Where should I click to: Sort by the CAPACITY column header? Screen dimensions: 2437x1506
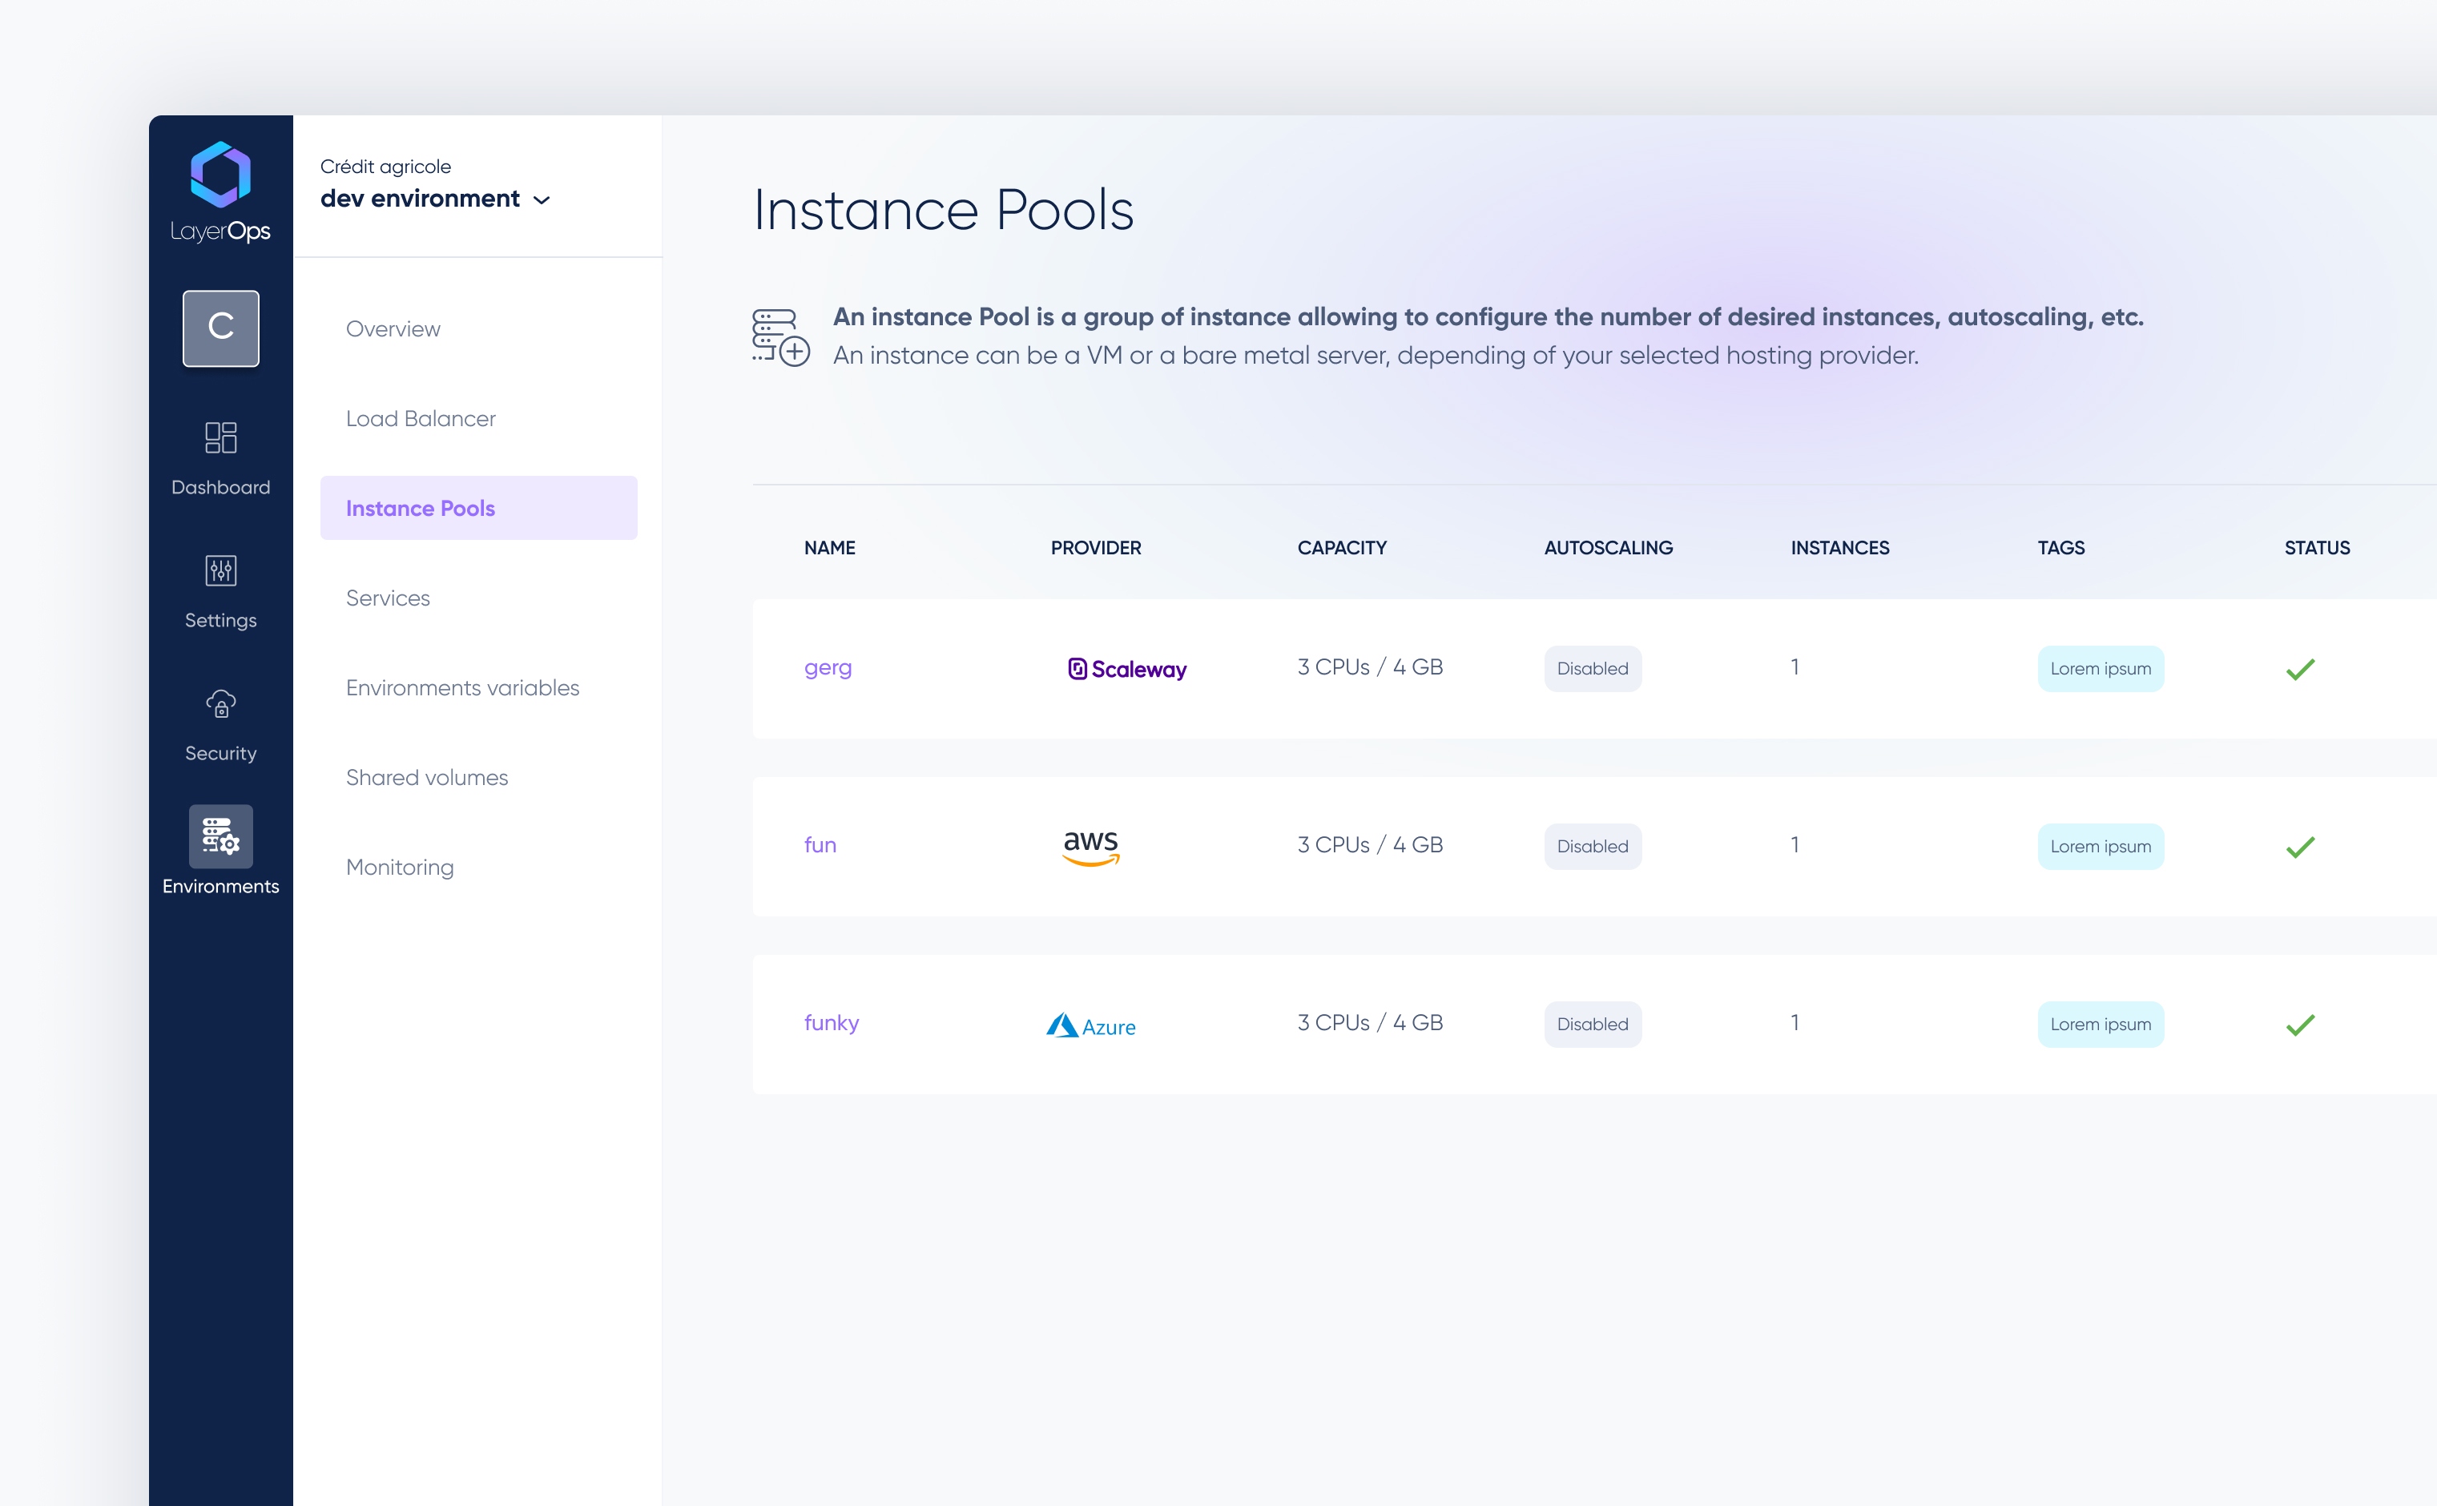1340,548
